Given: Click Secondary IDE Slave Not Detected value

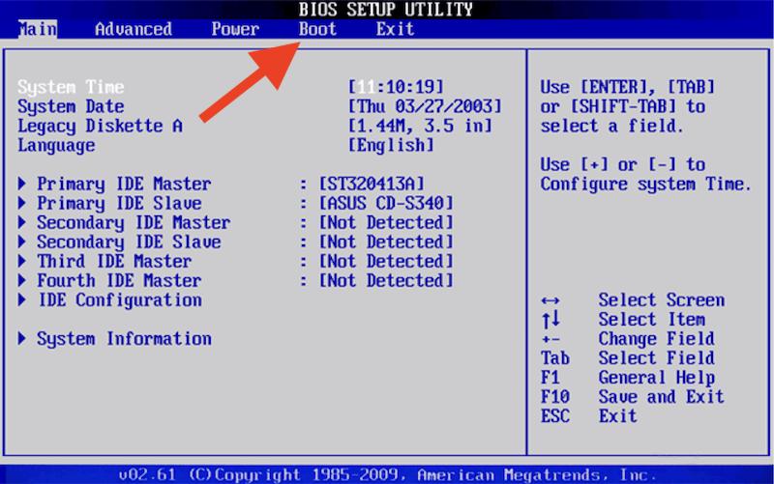Looking at the screenshot, I should pyautogui.click(x=386, y=242).
